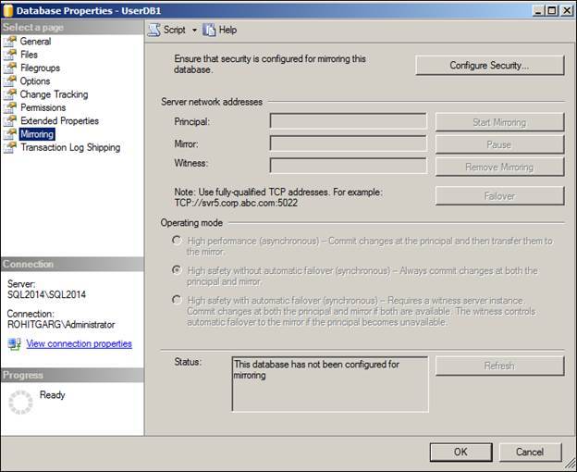
Task: Open the Script dropdown arrow
Action: [194, 31]
